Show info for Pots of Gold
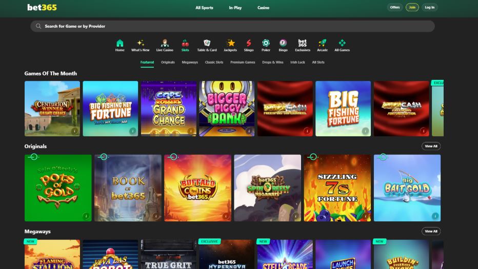 click(86, 216)
